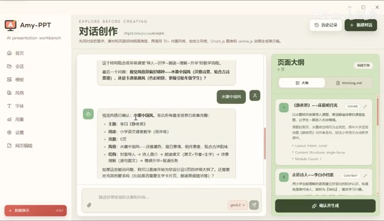Click the page icon next to 网页编辑
384x221 pixels.
9,145
